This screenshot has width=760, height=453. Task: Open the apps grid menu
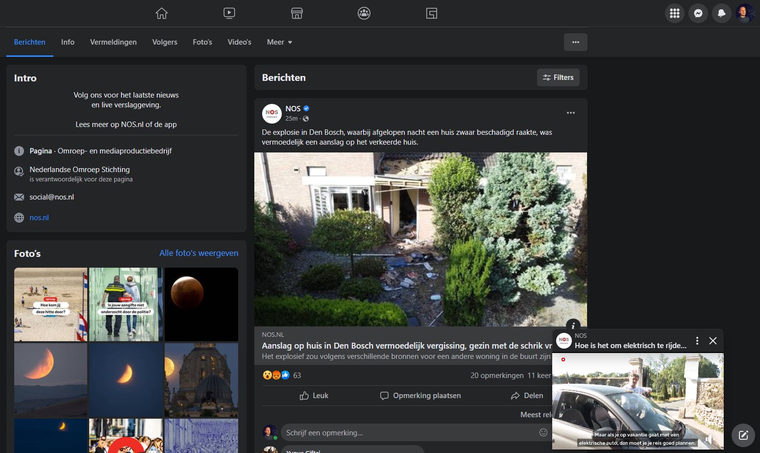click(x=674, y=13)
